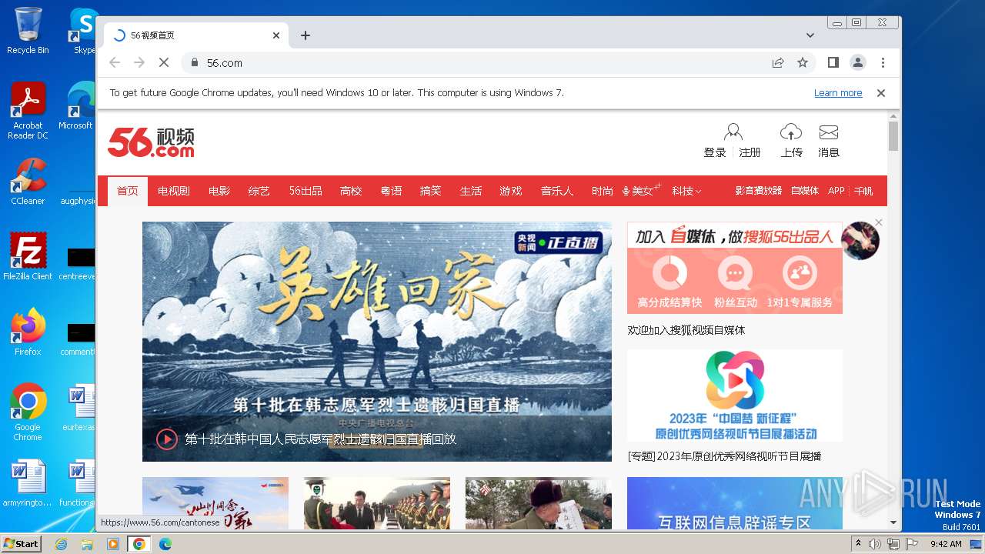This screenshot has width=985, height=554.
Task: Play the featured video via play icon
Action: tap(167, 439)
